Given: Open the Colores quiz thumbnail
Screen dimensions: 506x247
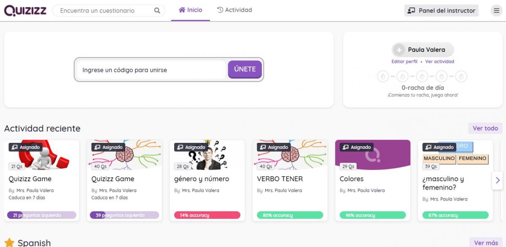Looking at the screenshot, I should (373, 155).
